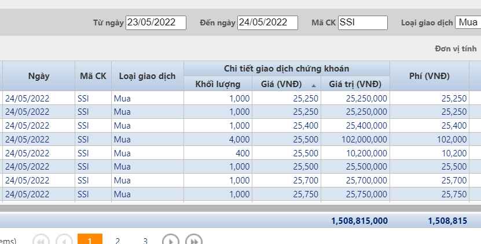Click the Chi tiết giao dịch chứng khoán header
This screenshot has width=481, height=244.
[287, 69]
